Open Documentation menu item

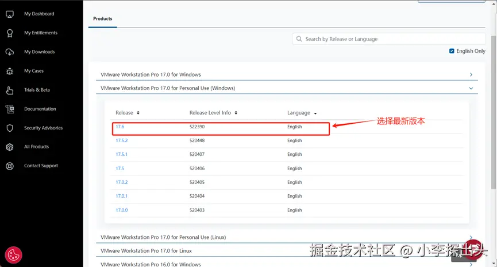(40, 109)
